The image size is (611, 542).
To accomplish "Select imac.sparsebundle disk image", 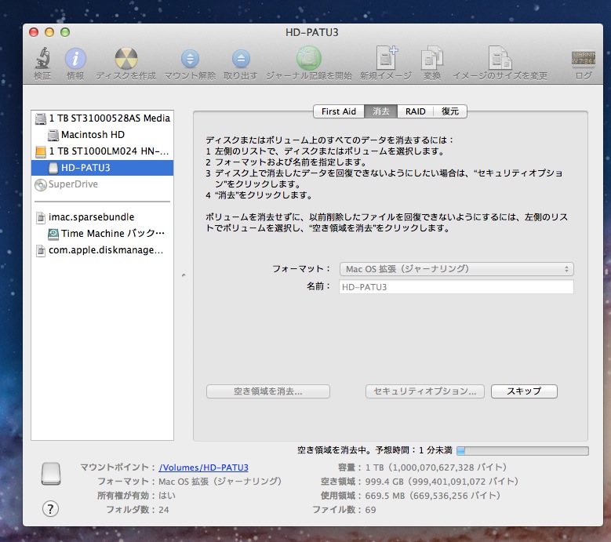I will pos(103,217).
